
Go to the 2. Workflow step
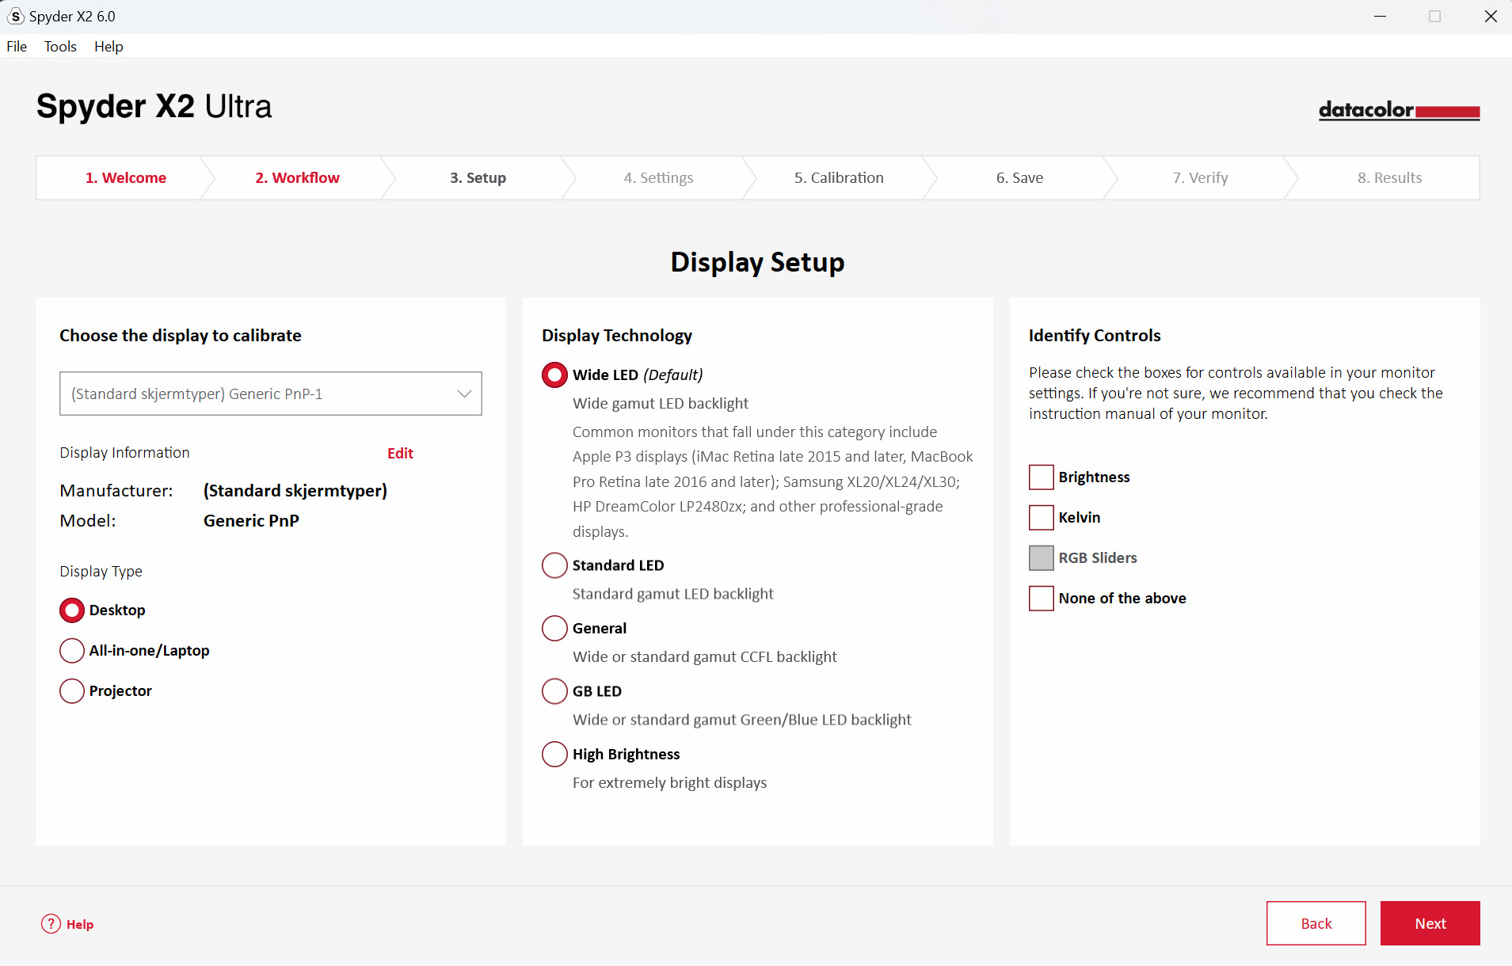(x=297, y=177)
